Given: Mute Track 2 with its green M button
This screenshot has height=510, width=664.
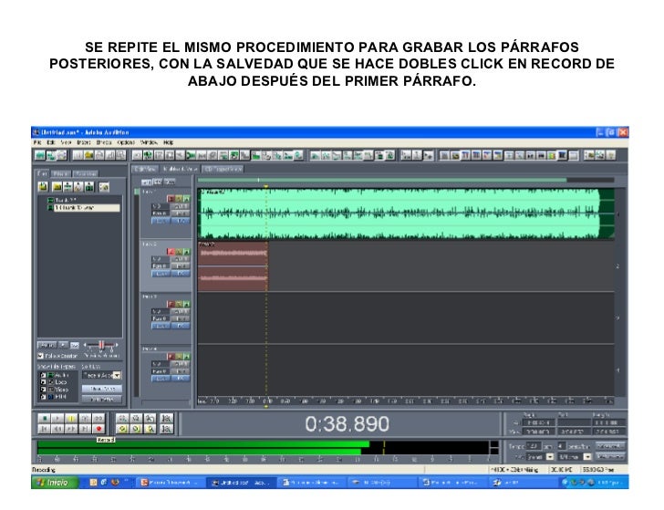Looking at the screenshot, I should [x=187, y=252].
